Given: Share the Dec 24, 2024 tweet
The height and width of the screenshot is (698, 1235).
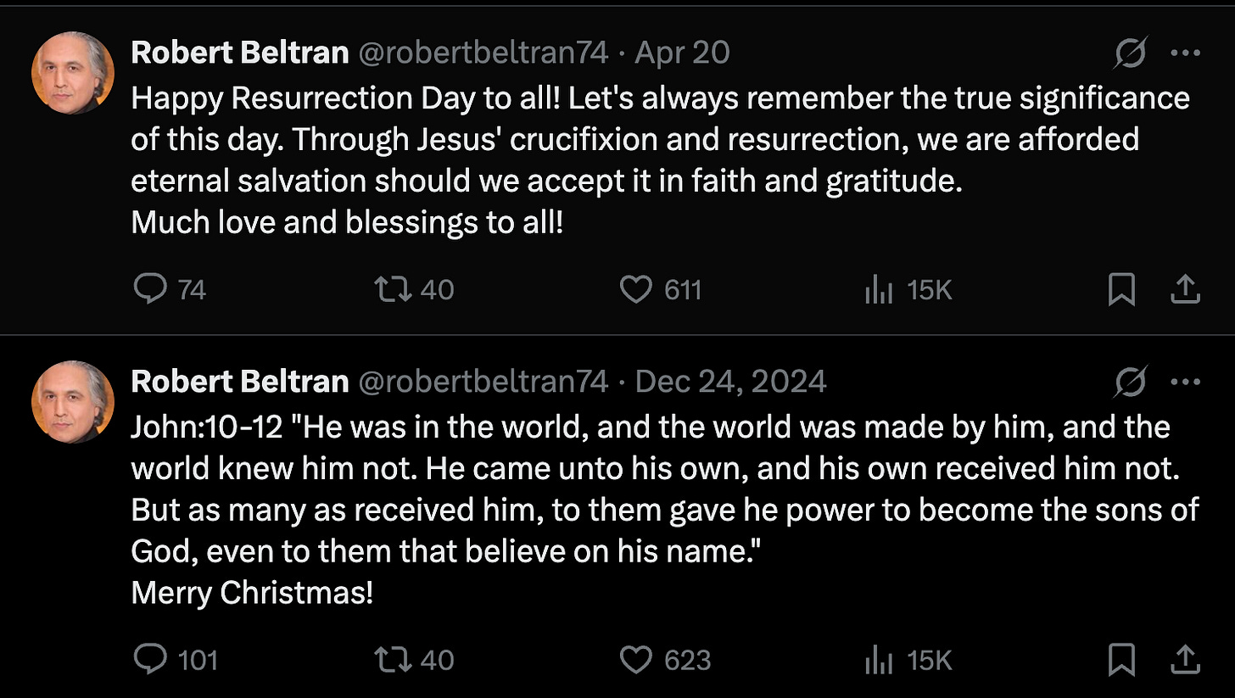Looking at the screenshot, I should 1185,660.
